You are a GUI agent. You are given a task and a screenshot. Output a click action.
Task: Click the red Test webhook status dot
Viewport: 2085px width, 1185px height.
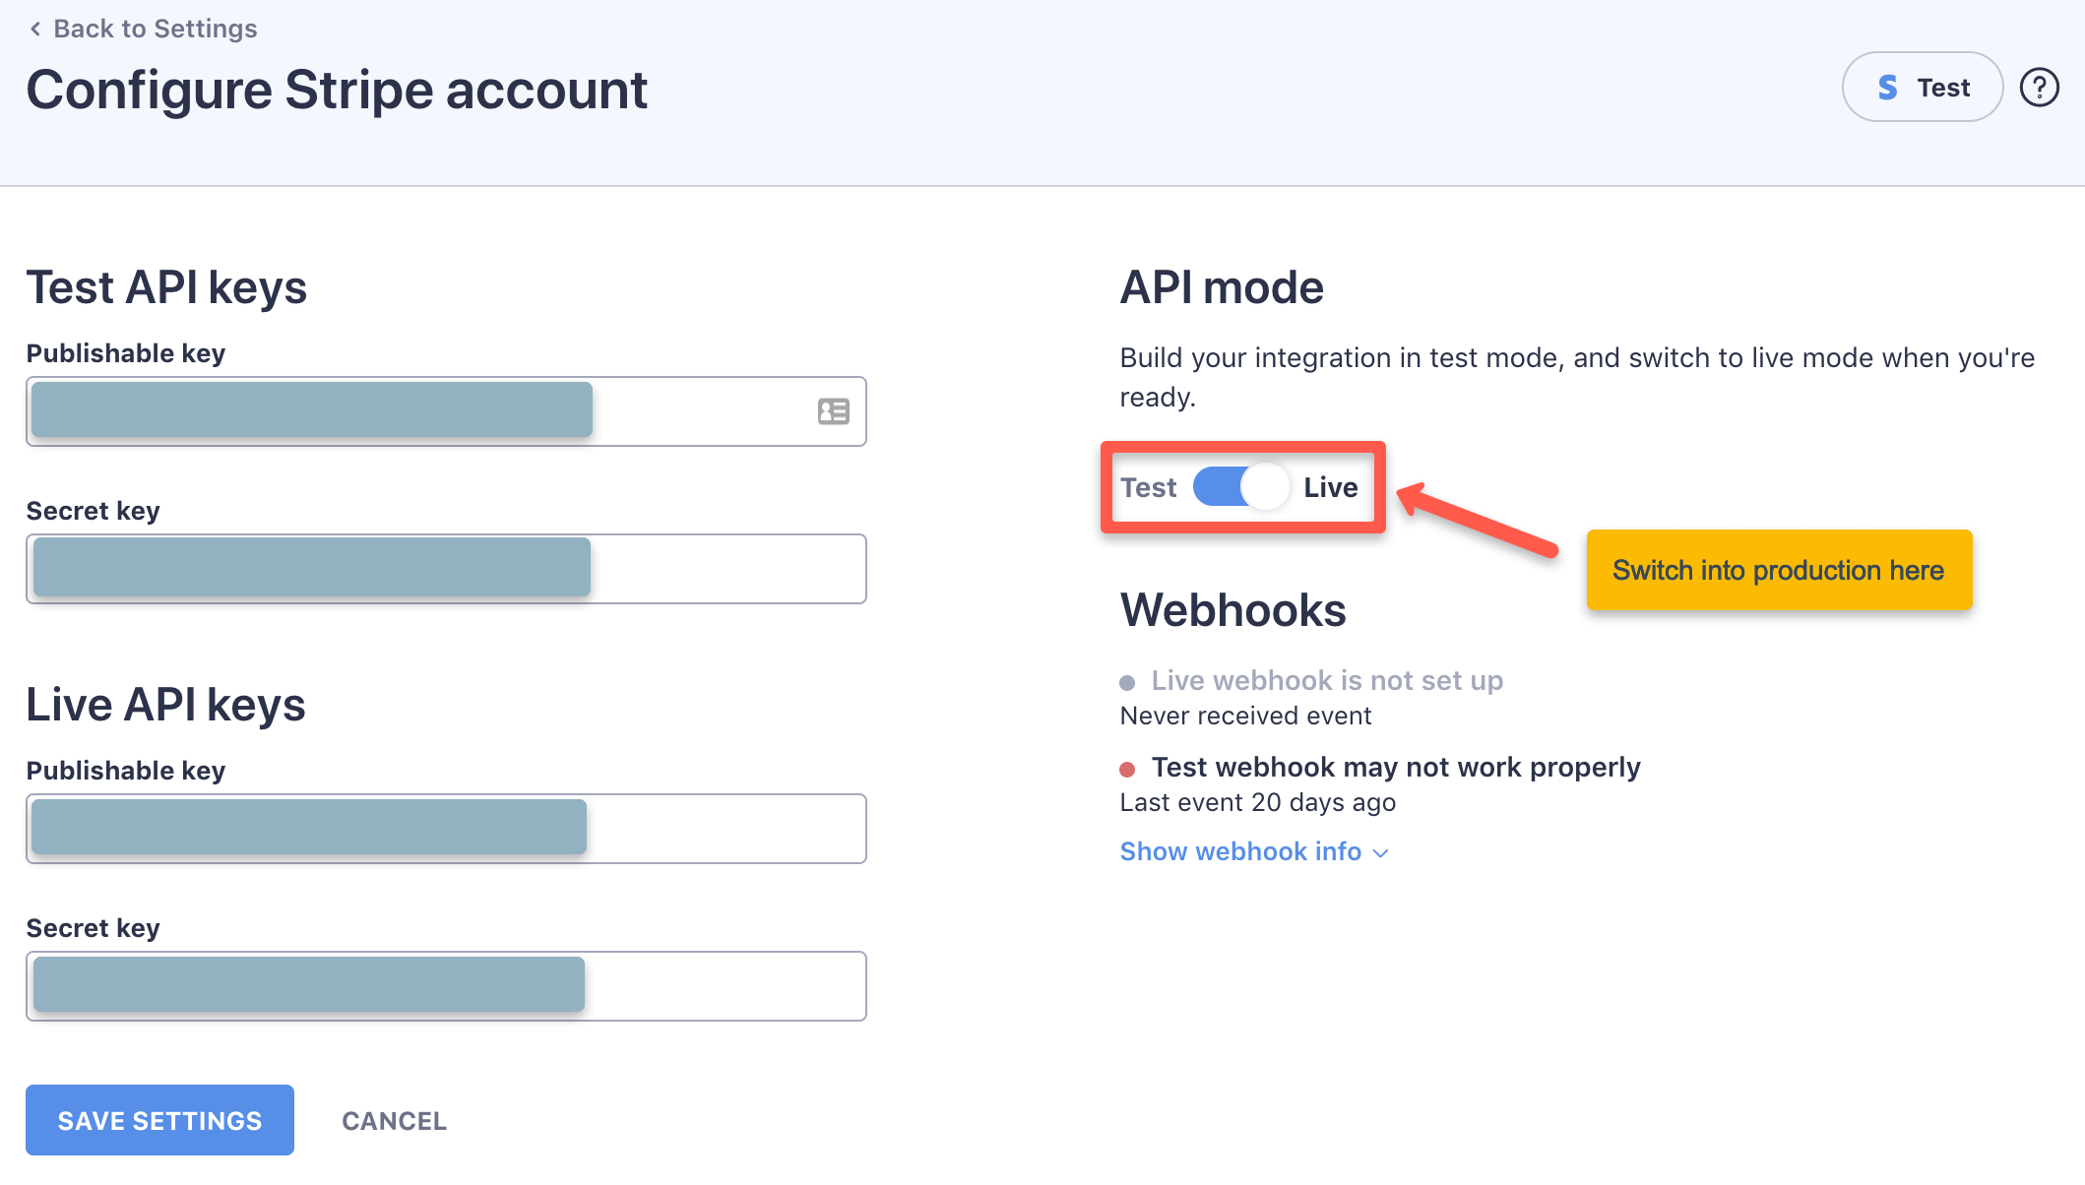1128,767
